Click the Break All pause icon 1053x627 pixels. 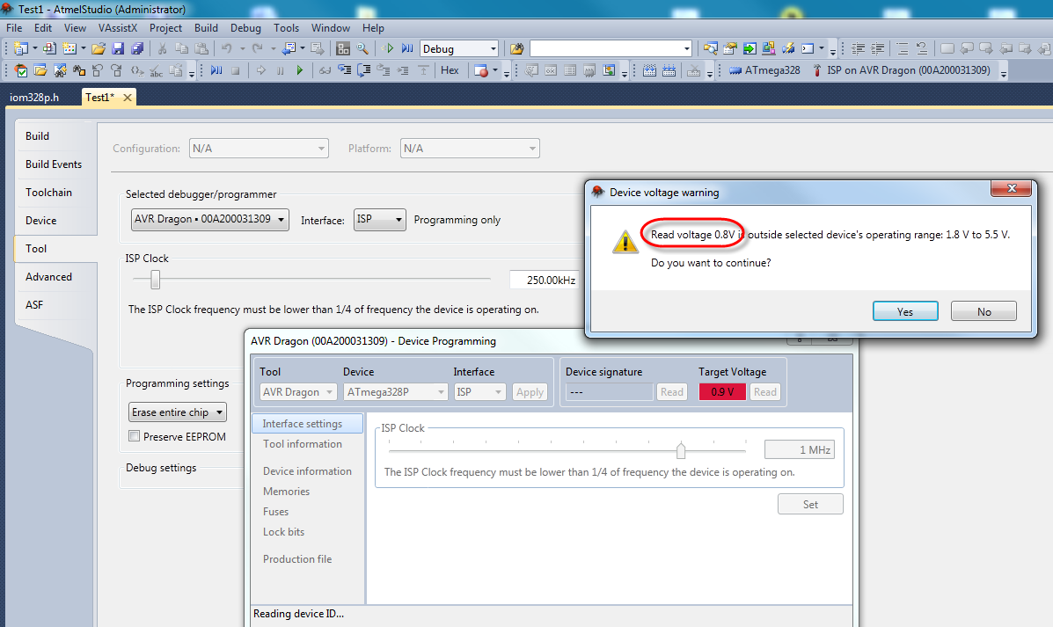pos(280,69)
